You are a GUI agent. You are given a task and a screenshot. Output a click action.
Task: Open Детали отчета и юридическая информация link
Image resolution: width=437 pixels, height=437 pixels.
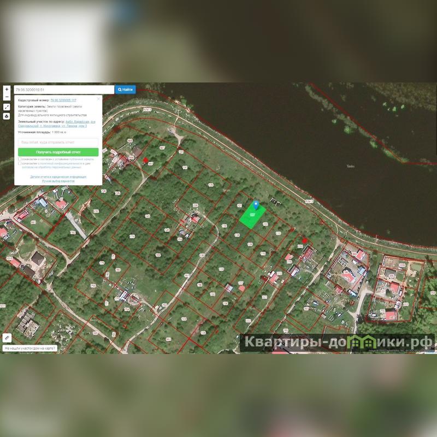(x=58, y=177)
